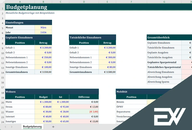
Task: Select the Abweichung Einnahmen label
Action: click(164, 72)
